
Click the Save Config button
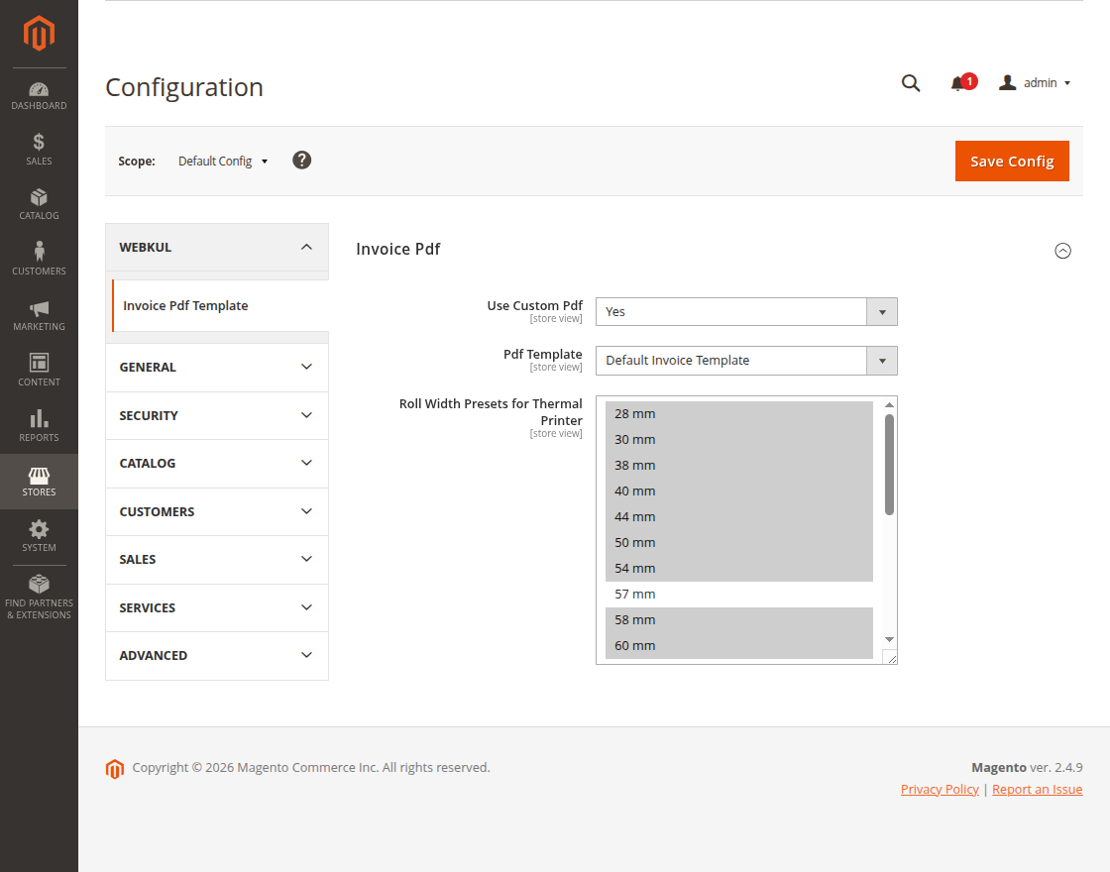(x=1012, y=162)
